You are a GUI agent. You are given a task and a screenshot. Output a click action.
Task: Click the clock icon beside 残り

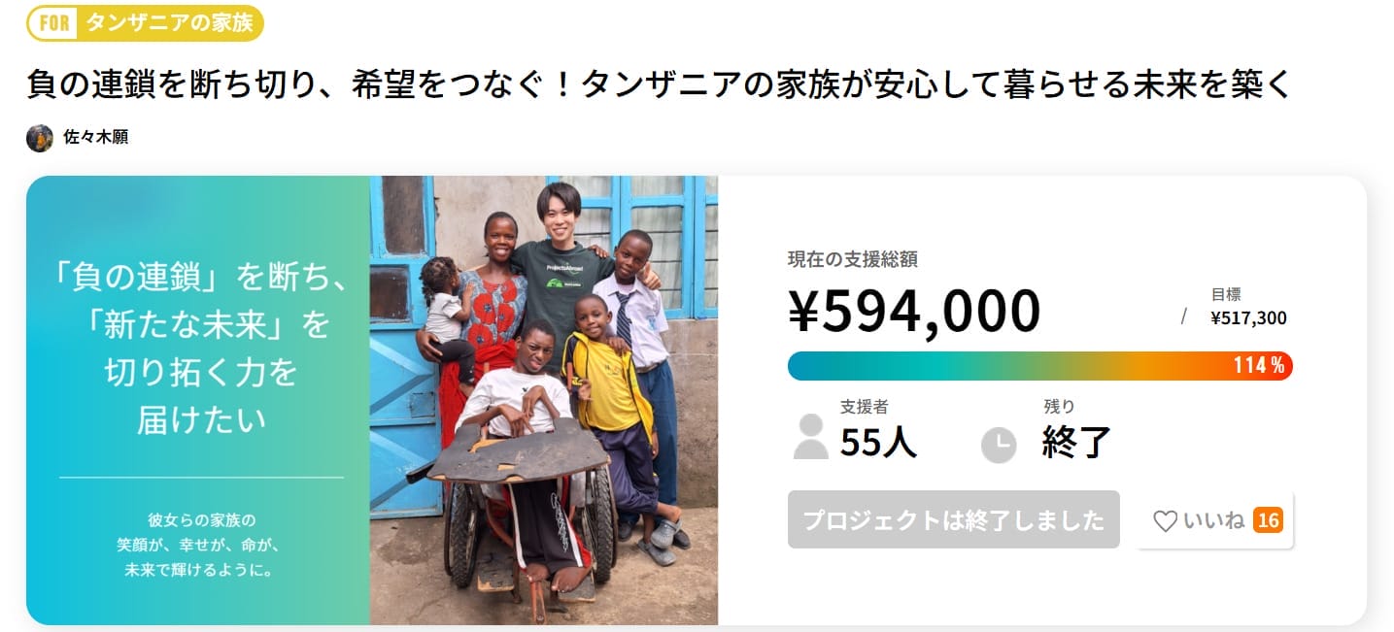pyautogui.click(x=998, y=446)
